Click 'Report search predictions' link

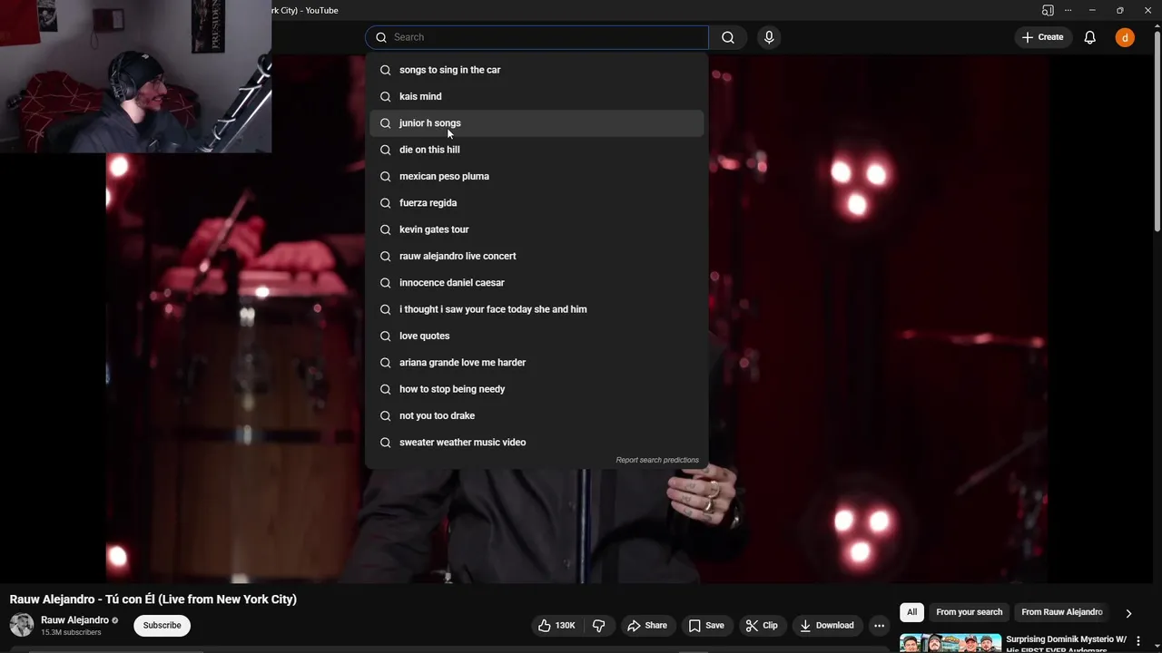coord(657,460)
